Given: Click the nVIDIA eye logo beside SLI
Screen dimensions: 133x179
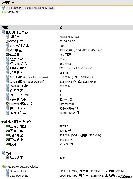Looking at the screenshot, I should pos(3,12).
